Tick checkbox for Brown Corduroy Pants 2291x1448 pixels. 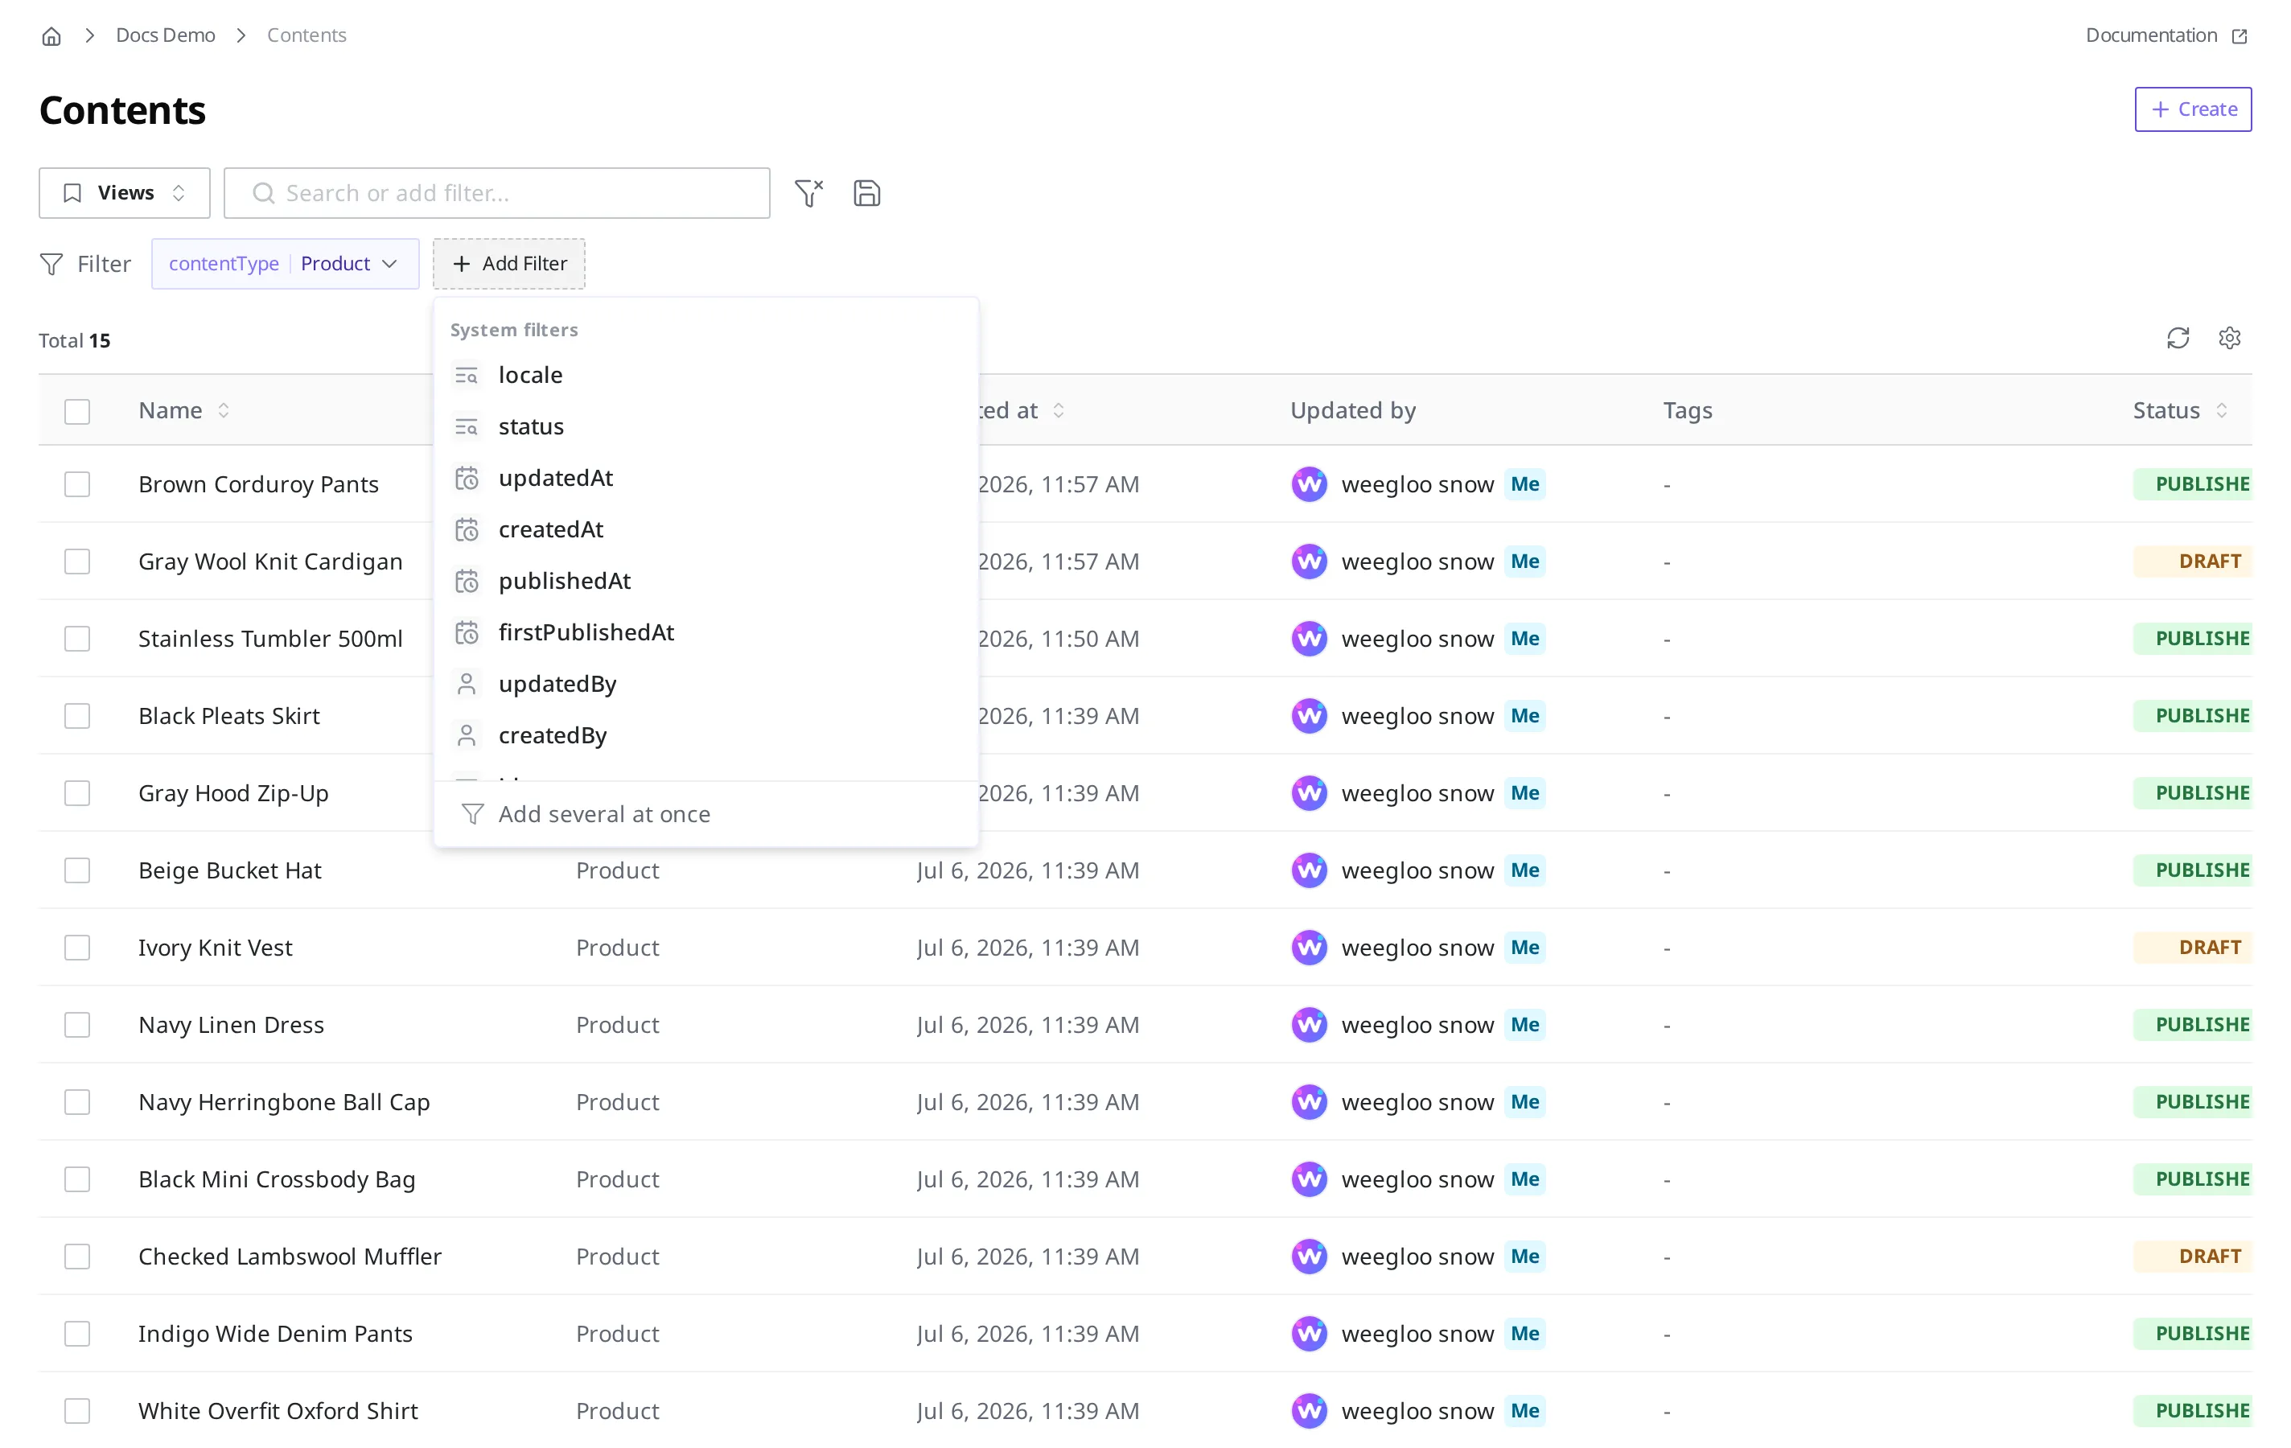click(77, 484)
